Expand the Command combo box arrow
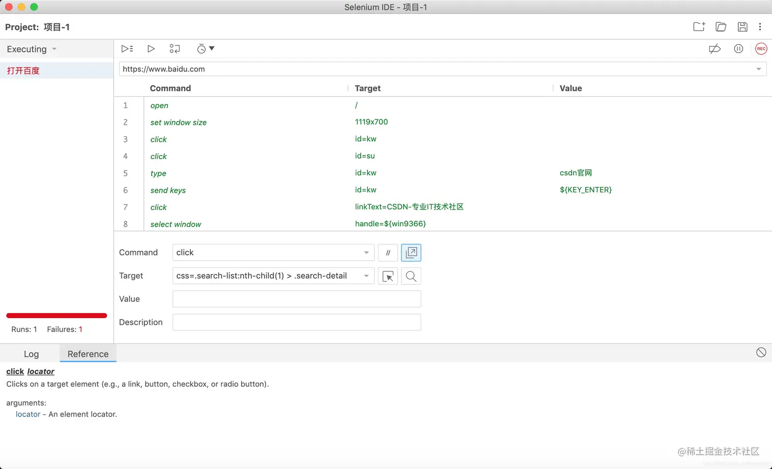The height and width of the screenshot is (469, 772). pyautogui.click(x=366, y=253)
